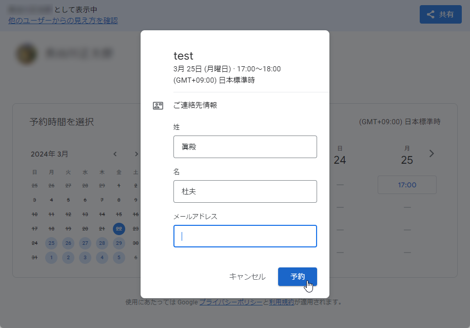Image resolution: width=470 pixels, height=328 pixels.
Task: Click the メールアドレス input field
Action: (245, 236)
